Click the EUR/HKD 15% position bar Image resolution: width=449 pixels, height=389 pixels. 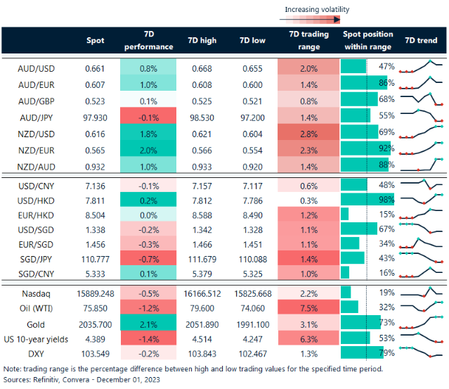click(x=345, y=214)
